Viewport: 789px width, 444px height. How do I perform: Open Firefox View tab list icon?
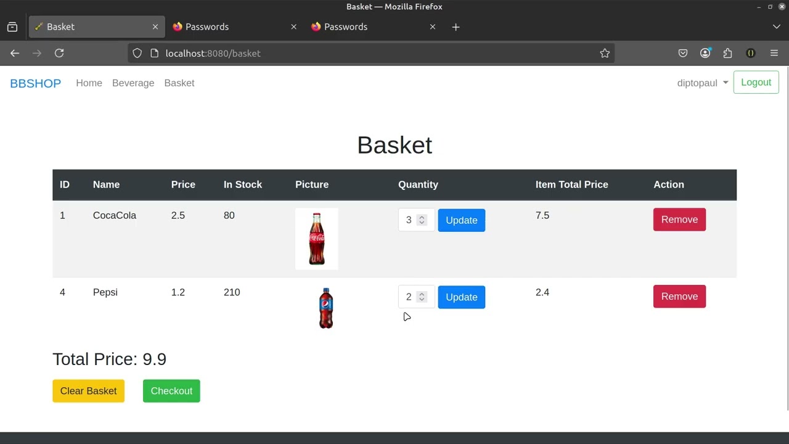12,27
